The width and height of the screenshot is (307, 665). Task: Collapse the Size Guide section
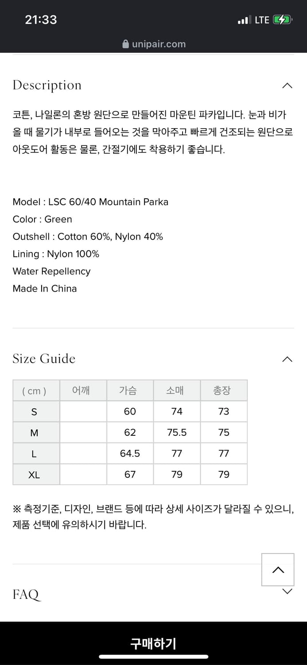tap(287, 359)
